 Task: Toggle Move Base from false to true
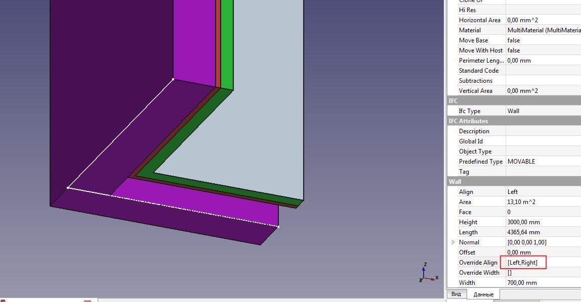point(536,40)
